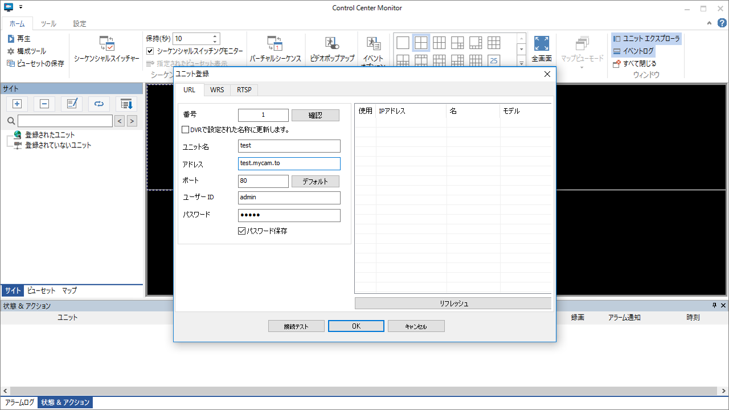Screen dimensions: 729x410
Task: Toggle the イベントログ window
Action: (633, 51)
